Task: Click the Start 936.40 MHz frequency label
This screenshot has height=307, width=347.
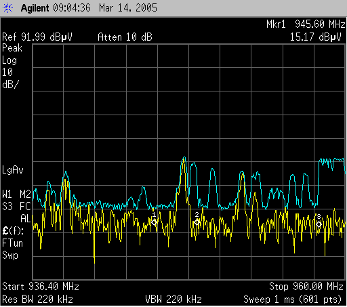Action: pyautogui.click(x=41, y=287)
